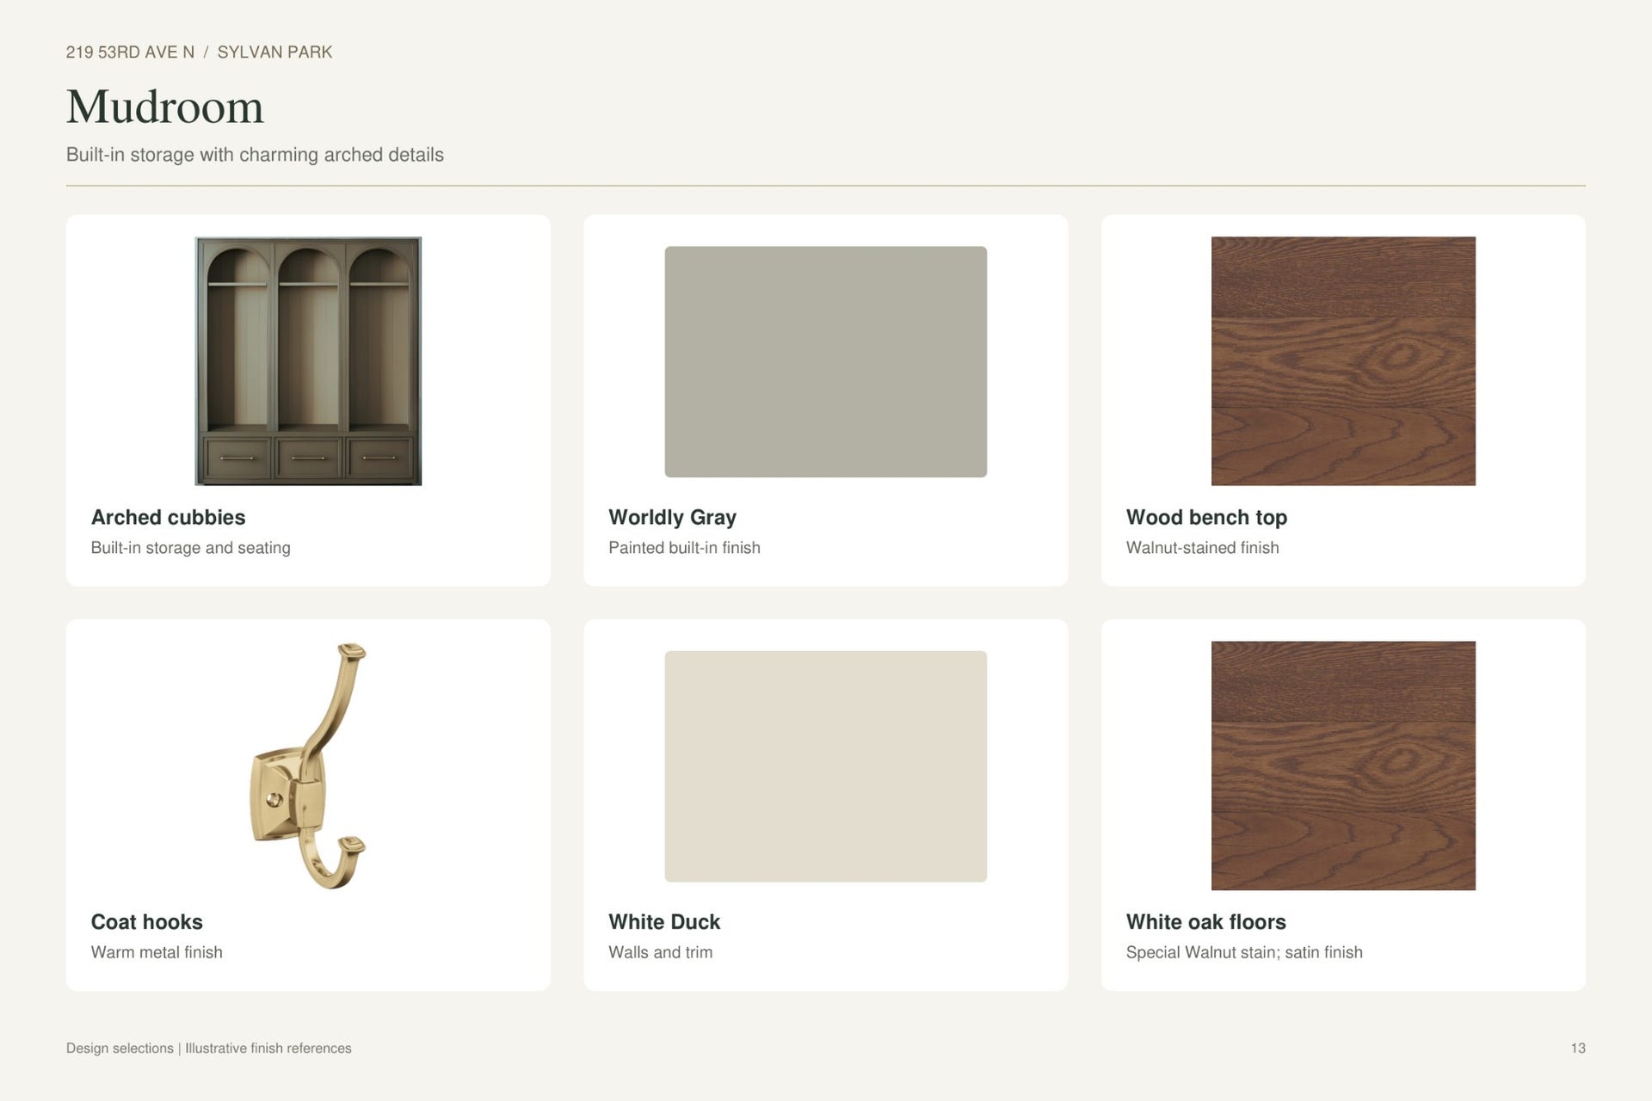Click the Coat hooks heading

[x=146, y=922]
